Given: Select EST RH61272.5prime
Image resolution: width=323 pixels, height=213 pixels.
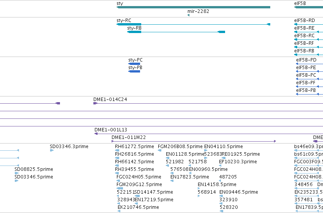Looking at the screenshot, I should pyautogui.click(x=134, y=147).
